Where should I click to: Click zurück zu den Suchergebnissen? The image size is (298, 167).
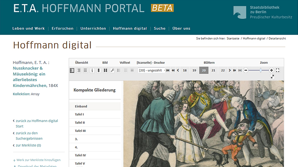point(29,136)
